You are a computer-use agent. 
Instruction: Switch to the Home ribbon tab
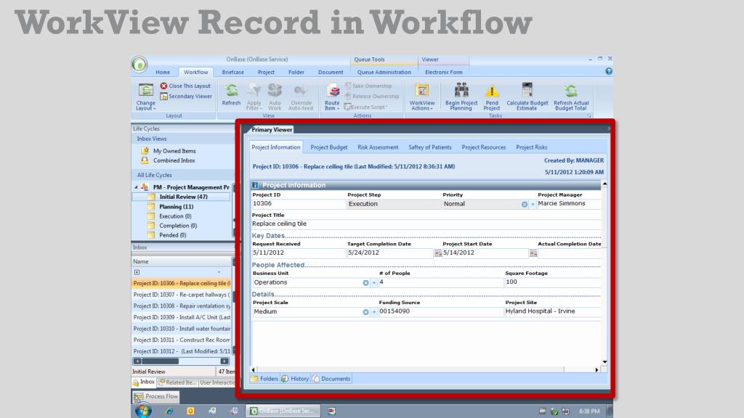[163, 72]
